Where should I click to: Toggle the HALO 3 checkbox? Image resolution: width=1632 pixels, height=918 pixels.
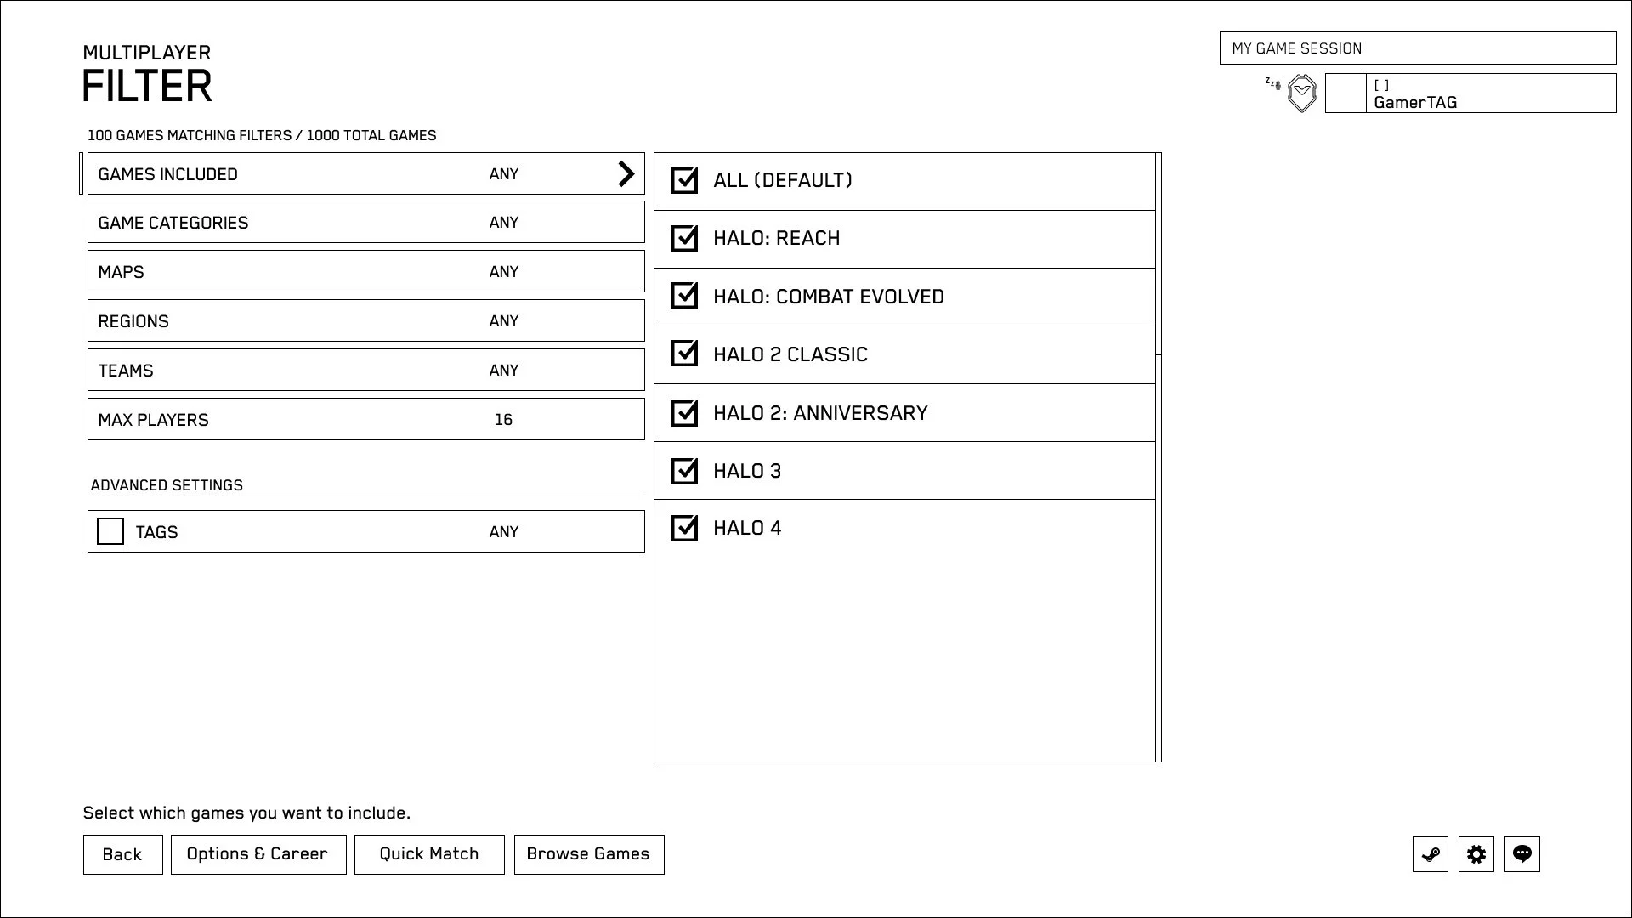tap(684, 471)
